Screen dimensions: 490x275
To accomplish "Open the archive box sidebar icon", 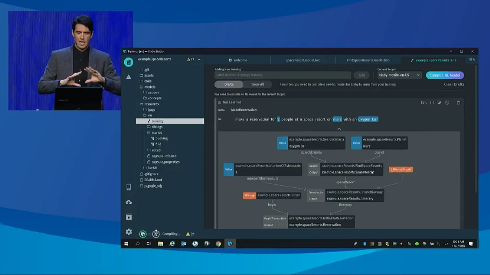I will click(x=129, y=217).
